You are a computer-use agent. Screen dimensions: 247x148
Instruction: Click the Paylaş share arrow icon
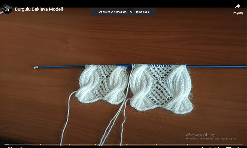coord(237,6)
